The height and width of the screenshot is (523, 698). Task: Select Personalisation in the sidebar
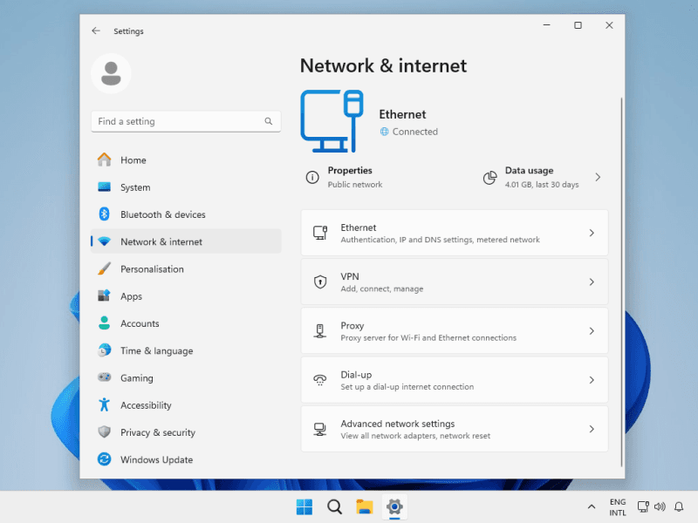152,269
